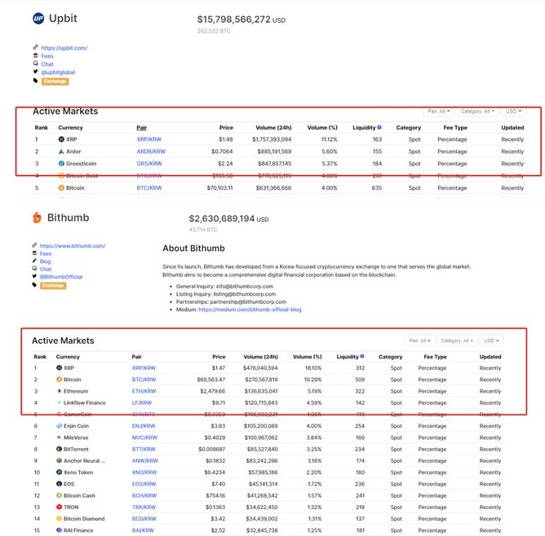Screen dimensions: 545x536
Task: Open the Upbit Pair: All dropdown
Action: [x=439, y=112]
